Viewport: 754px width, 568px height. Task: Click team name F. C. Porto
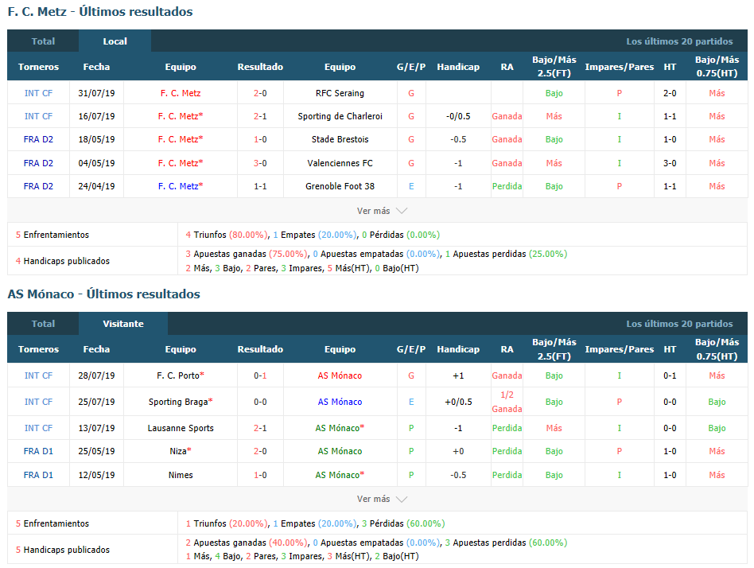178,375
